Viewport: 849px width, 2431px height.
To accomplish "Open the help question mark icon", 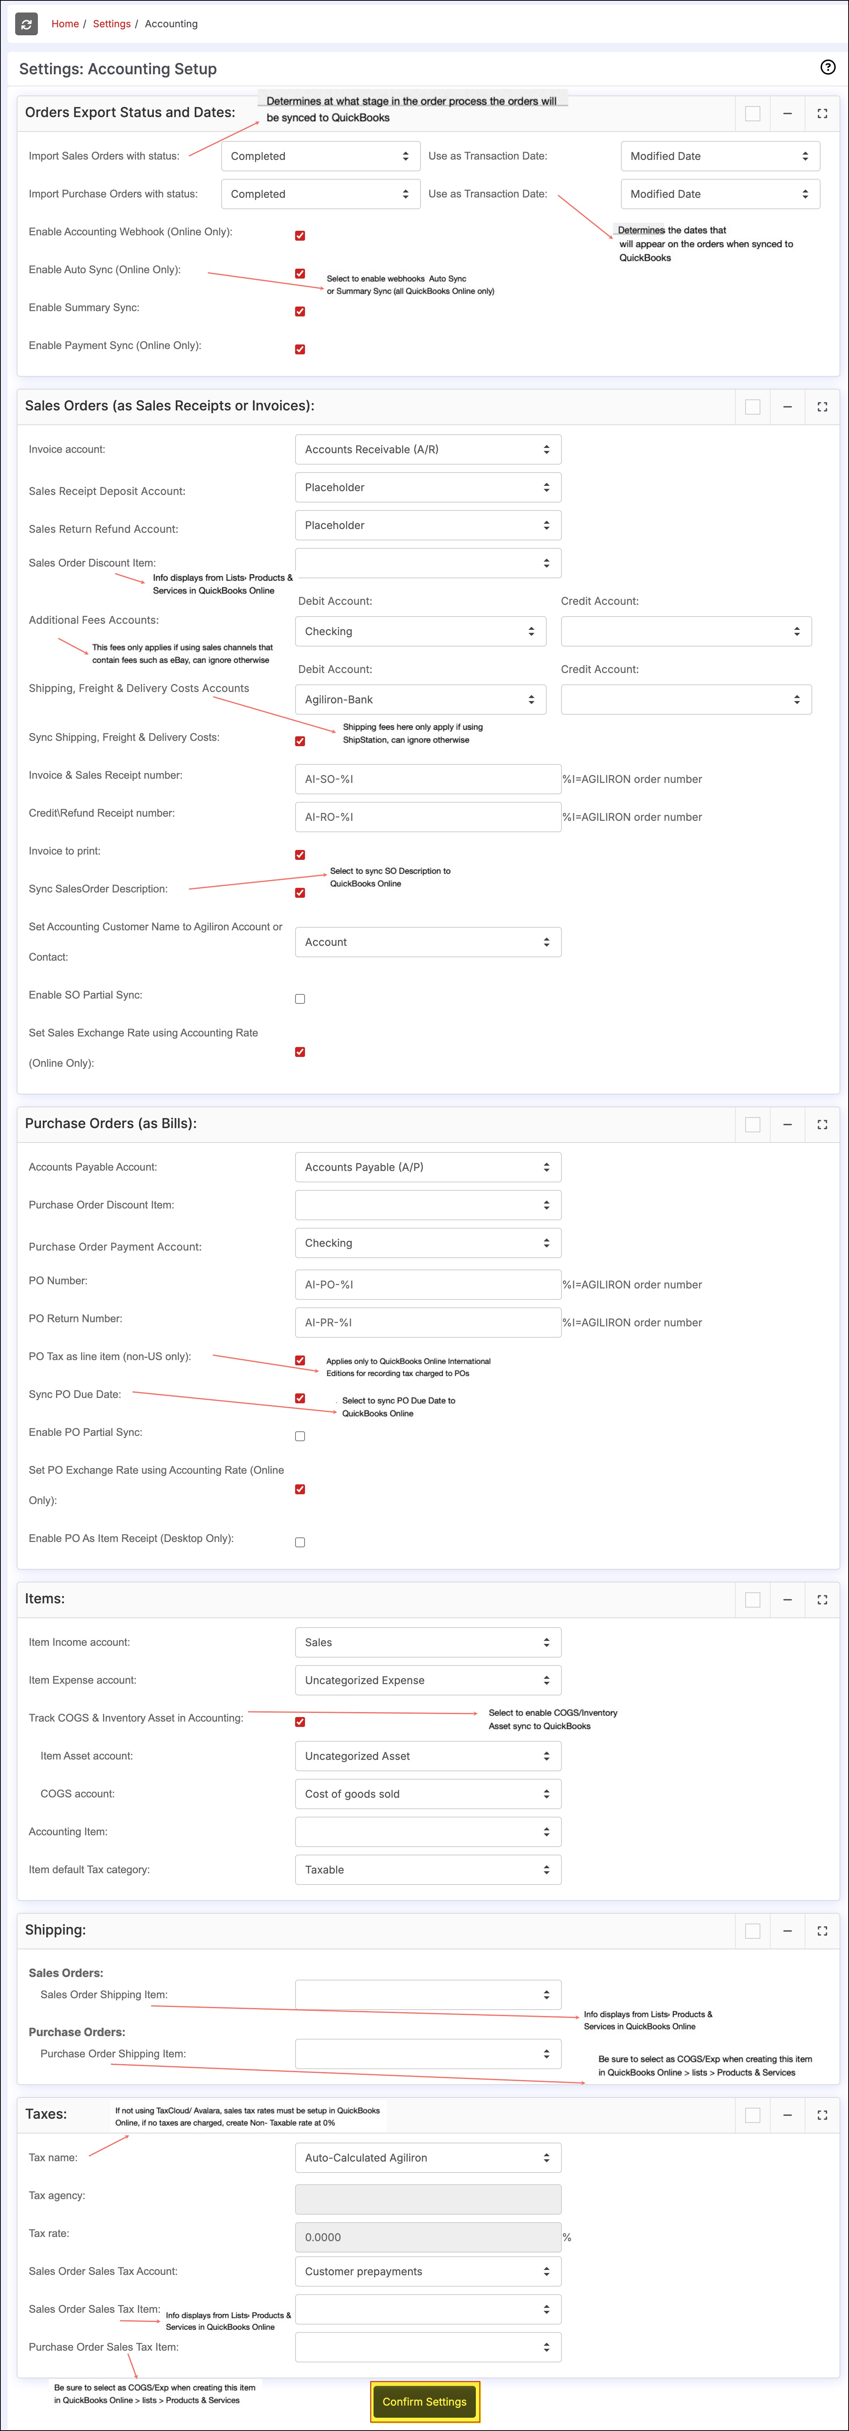I will pyautogui.click(x=827, y=67).
